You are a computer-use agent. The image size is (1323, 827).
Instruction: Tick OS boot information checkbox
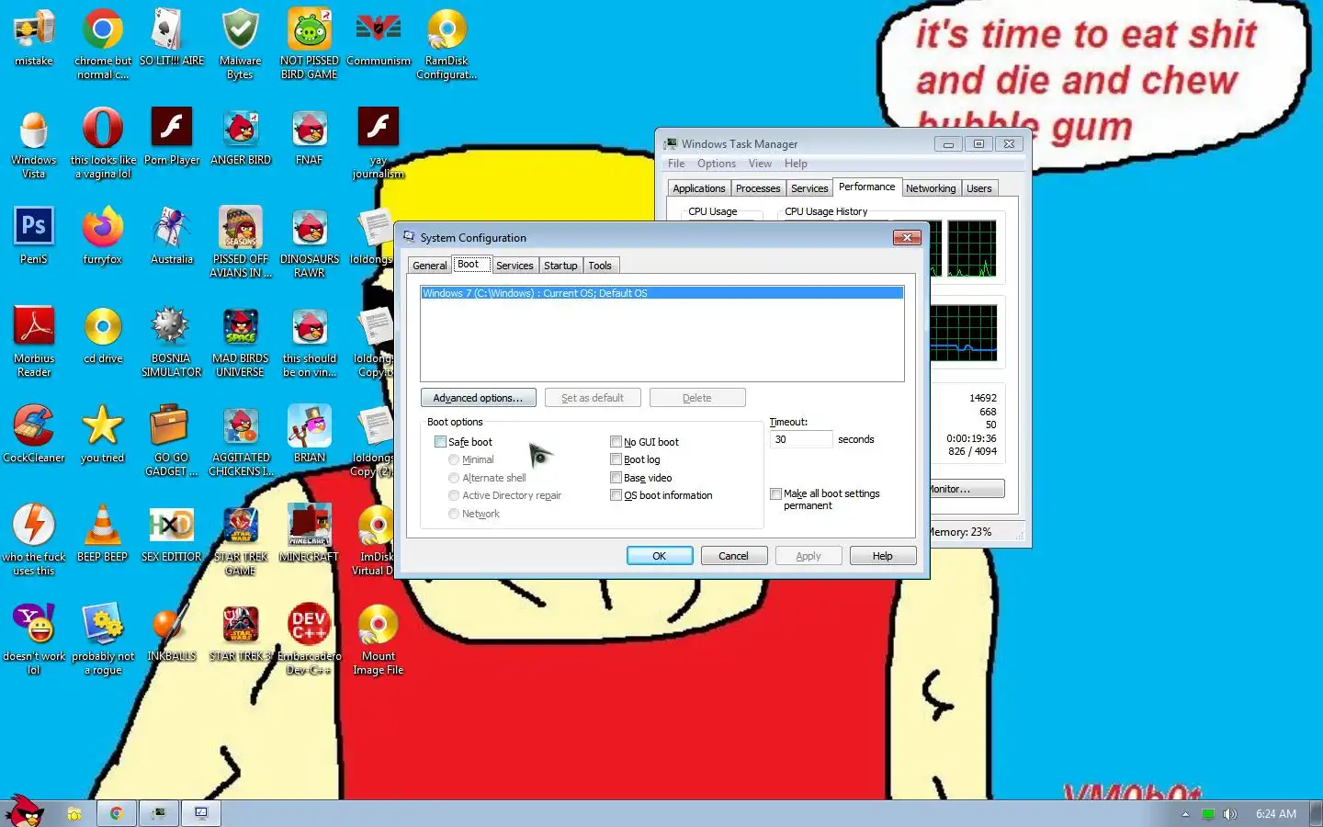click(616, 495)
